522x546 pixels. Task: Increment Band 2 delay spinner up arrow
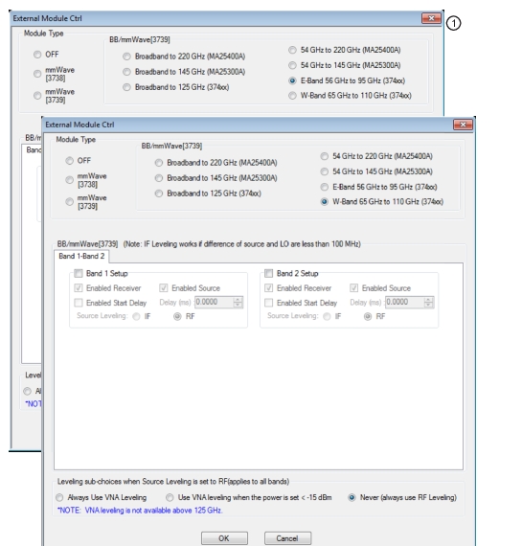(429, 299)
